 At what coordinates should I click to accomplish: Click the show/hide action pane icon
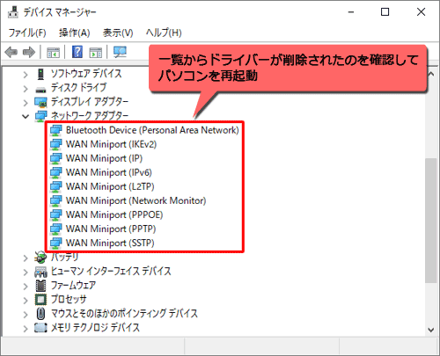[96, 53]
